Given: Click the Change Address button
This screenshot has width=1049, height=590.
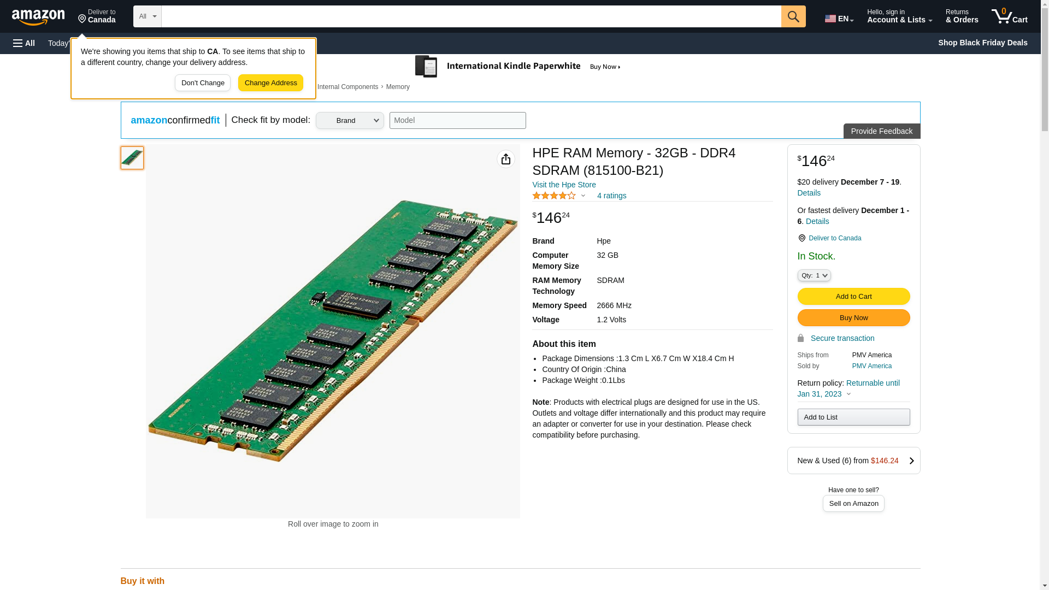Looking at the screenshot, I should [x=270, y=83].
